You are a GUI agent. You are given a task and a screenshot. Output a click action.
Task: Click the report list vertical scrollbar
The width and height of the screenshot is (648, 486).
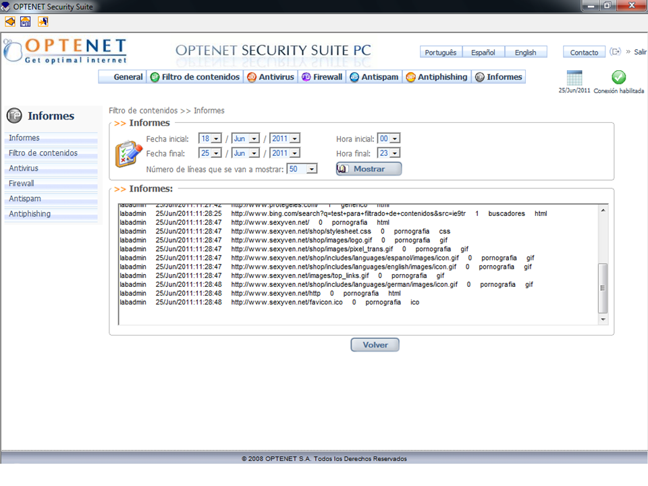(x=603, y=287)
